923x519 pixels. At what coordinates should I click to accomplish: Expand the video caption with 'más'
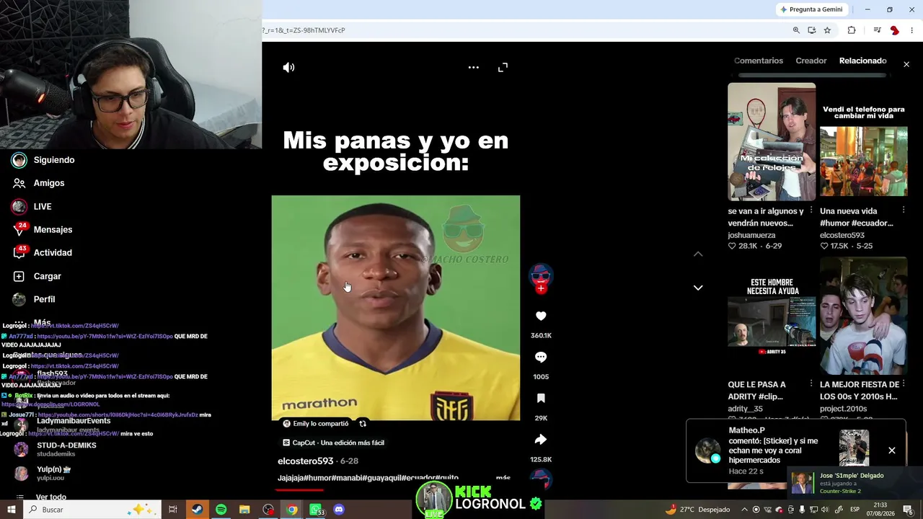tap(503, 478)
